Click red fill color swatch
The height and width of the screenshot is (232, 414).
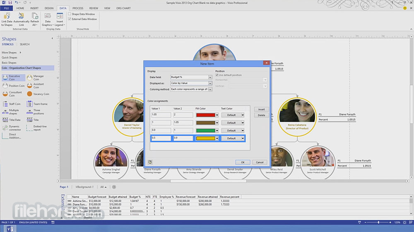pos(205,115)
